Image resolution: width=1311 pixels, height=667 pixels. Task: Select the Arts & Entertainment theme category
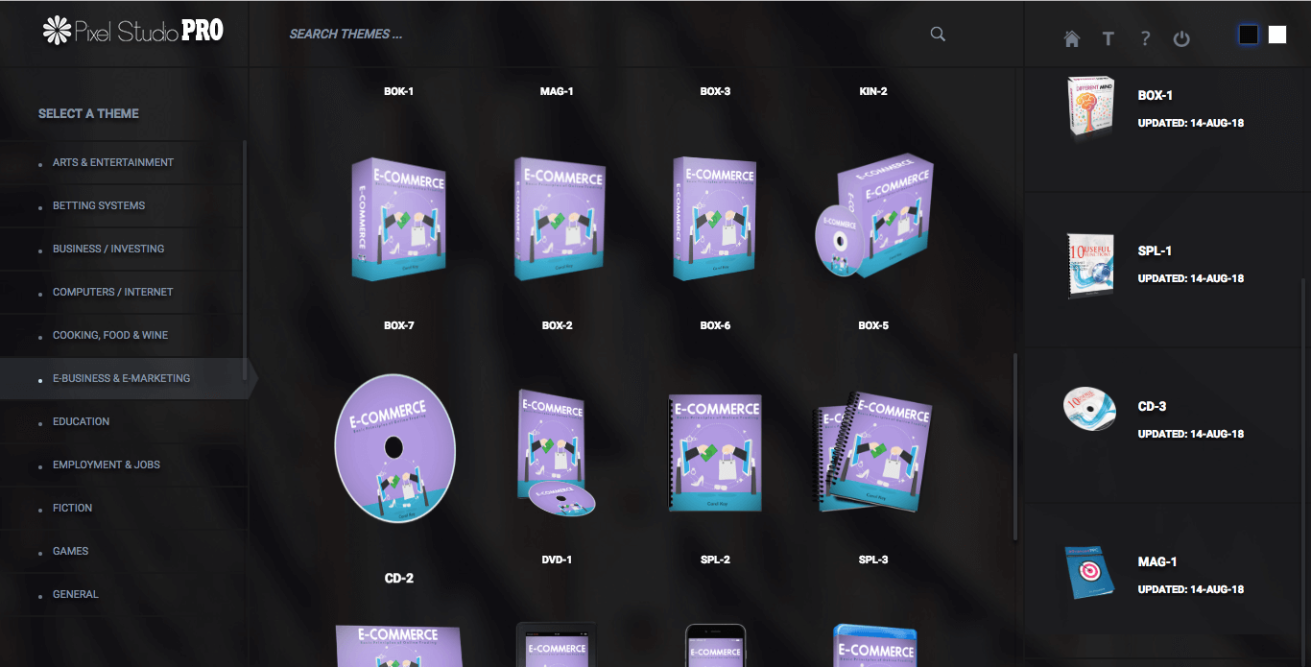point(123,163)
